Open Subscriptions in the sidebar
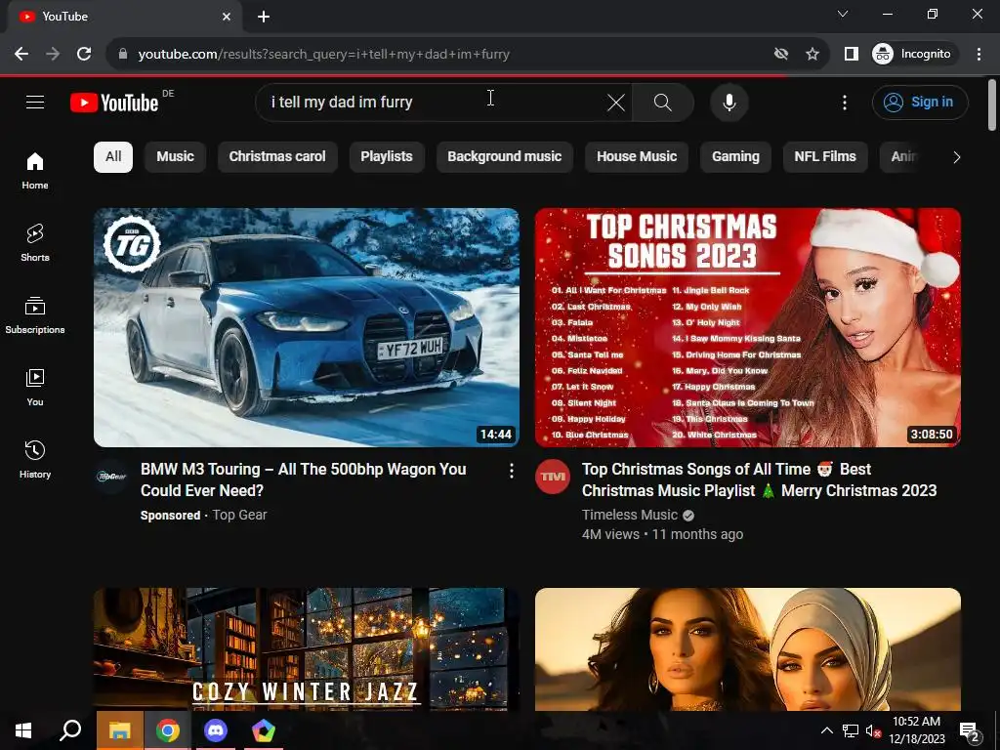 click(x=35, y=315)
